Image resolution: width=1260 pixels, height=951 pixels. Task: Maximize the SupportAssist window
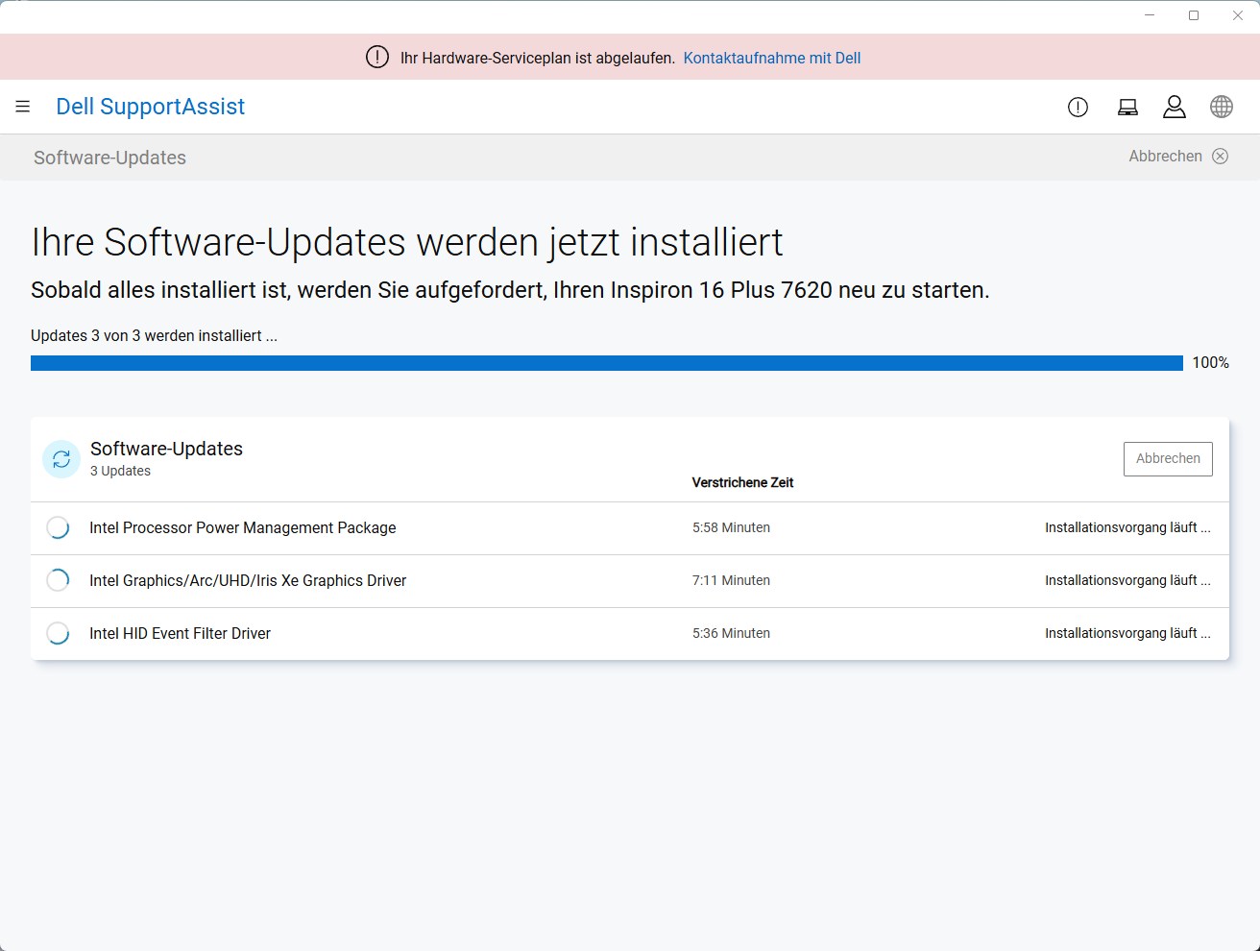(x=1194, y=15)
